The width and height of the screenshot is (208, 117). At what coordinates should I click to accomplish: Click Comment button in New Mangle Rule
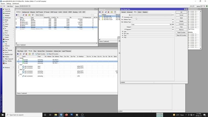181,24
